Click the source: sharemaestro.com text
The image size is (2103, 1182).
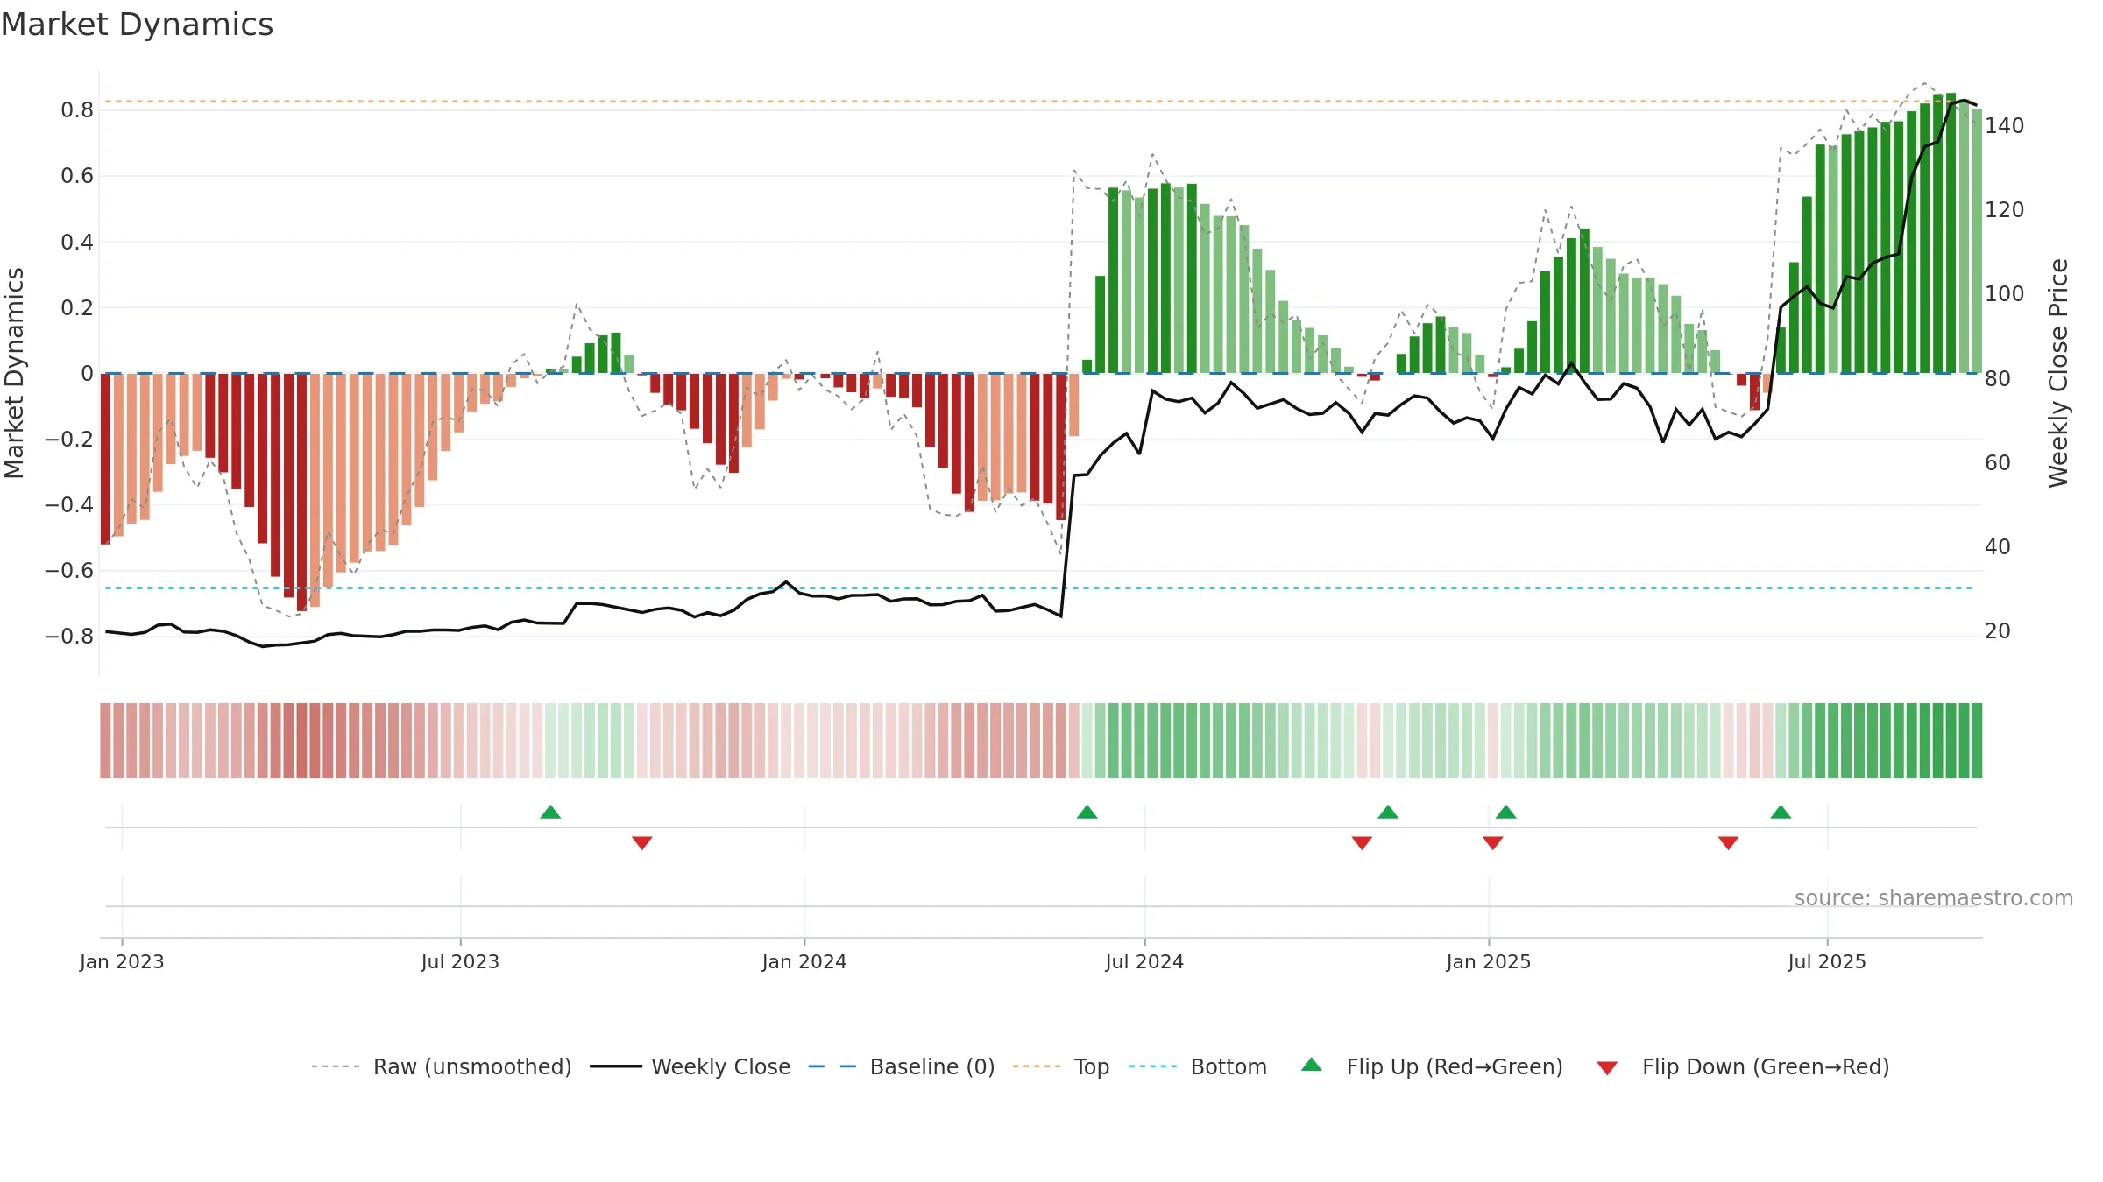(1934, 897)
